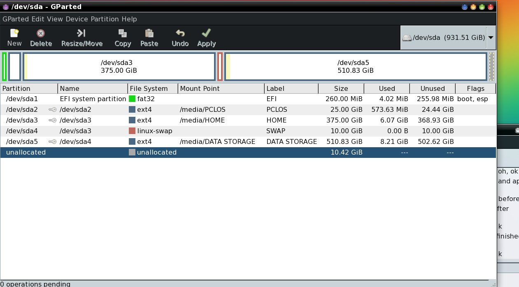Click the key icon on /dev/sda3 row
This screenshot has height=287, width=519.
click(x=52, y=120)
